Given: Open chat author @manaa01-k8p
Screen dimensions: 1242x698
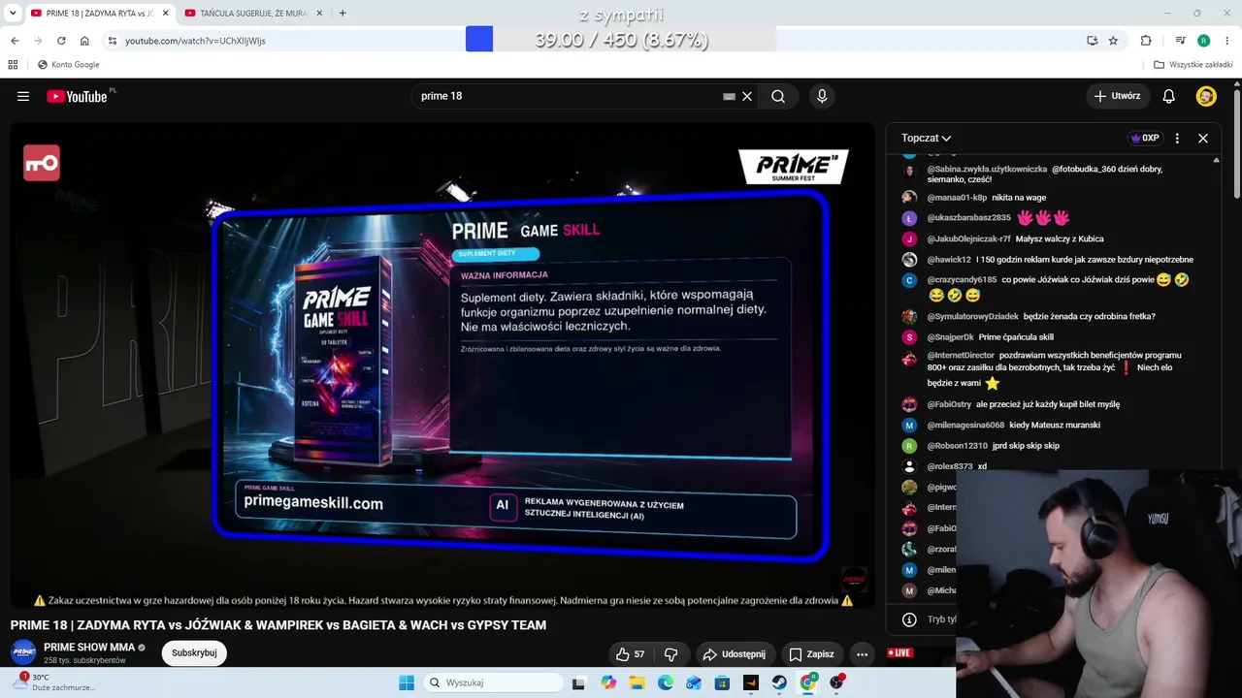Looking at the screenshot, I should tap(957, 198).
